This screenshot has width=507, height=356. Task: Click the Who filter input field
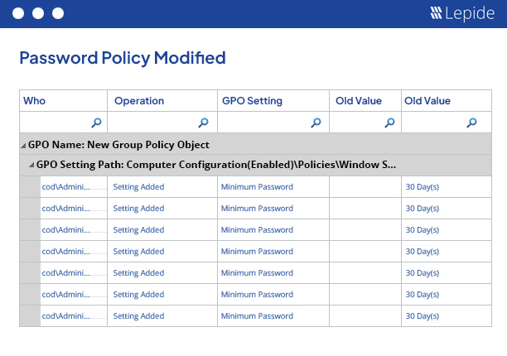coord(63,122)
